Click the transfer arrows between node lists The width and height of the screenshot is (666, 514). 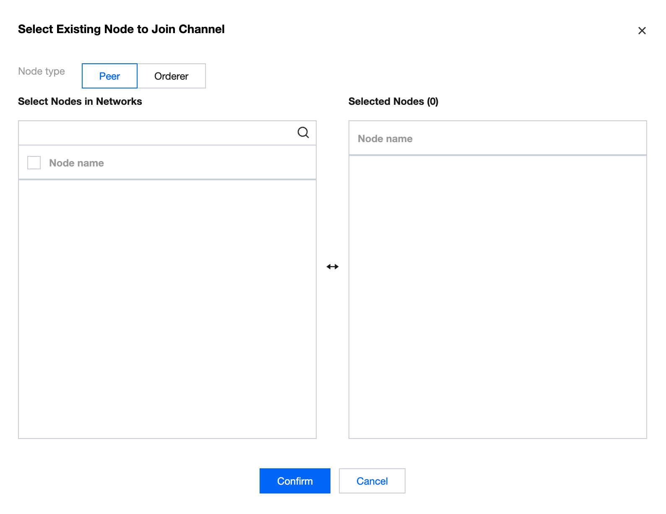pos(333,267)
